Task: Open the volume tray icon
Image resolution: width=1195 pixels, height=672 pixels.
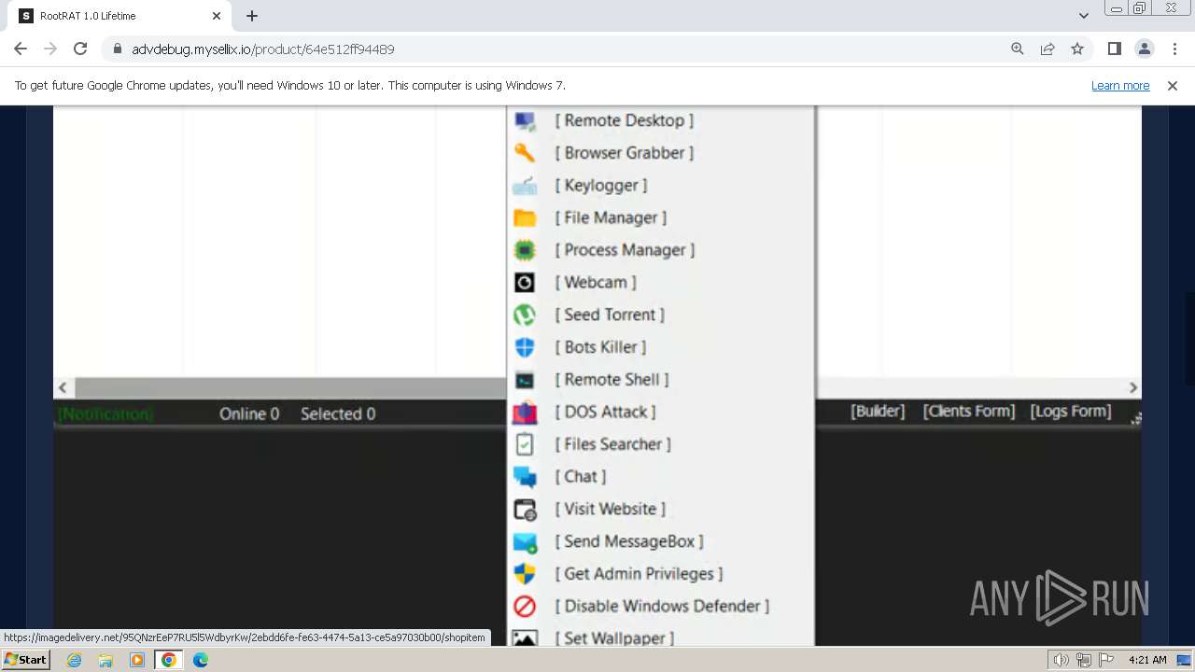Action: [1061, 660]
